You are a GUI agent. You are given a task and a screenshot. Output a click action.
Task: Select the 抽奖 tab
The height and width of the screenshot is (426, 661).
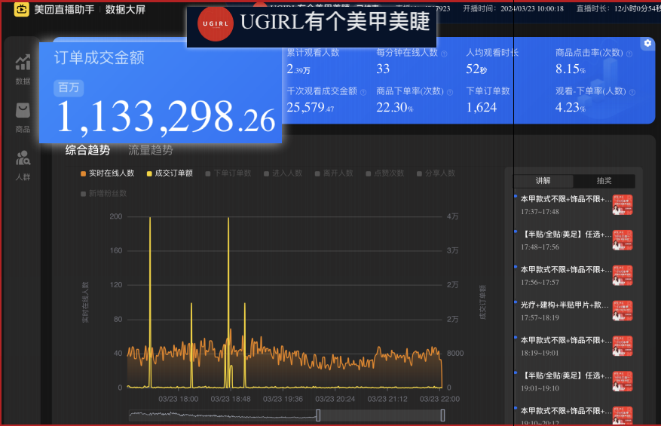point(604,181)
